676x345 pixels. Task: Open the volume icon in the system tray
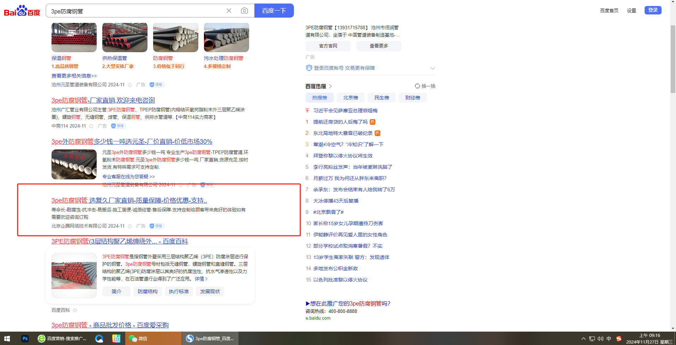point(600,339)
